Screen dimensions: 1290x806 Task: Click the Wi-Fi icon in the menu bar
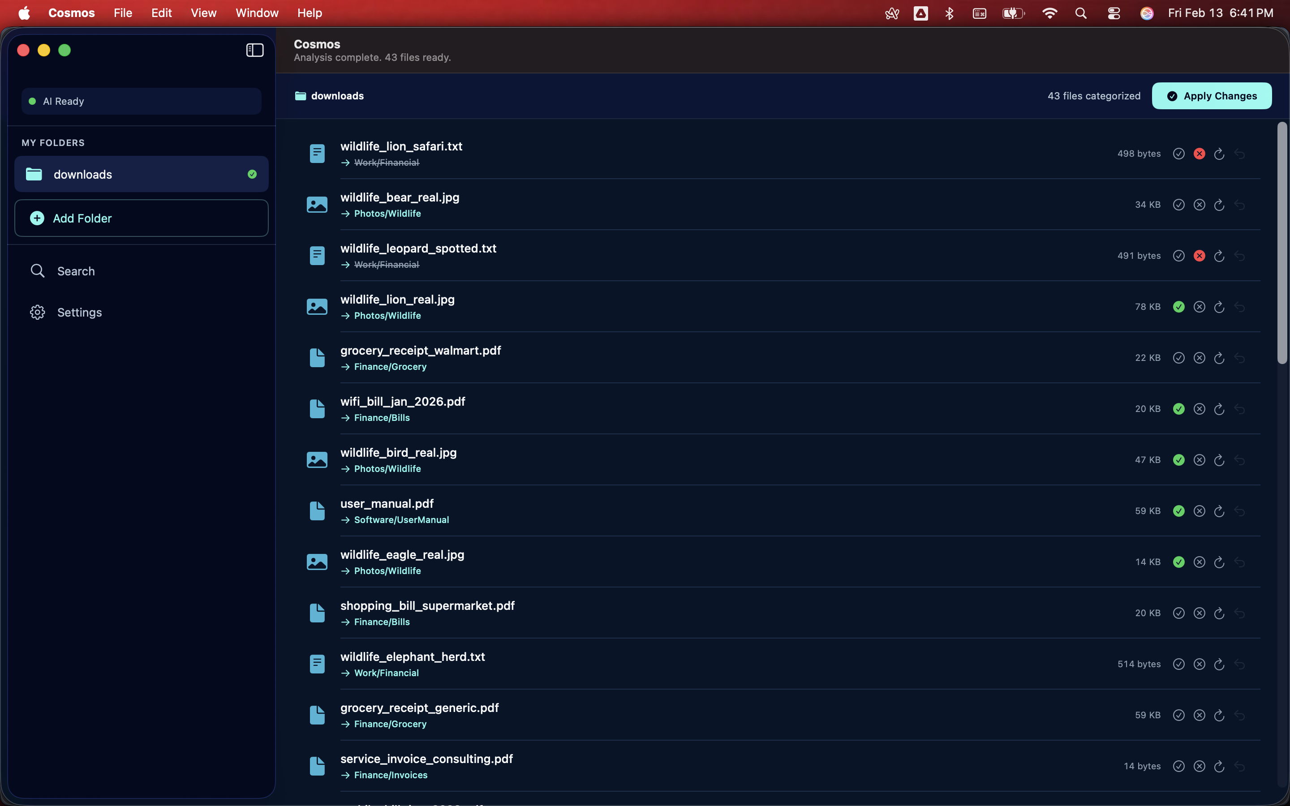click(x=1049, y=13)
